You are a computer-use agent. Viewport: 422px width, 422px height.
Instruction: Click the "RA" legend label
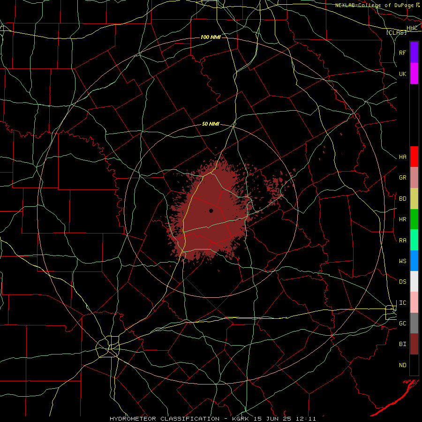point(402,241)
